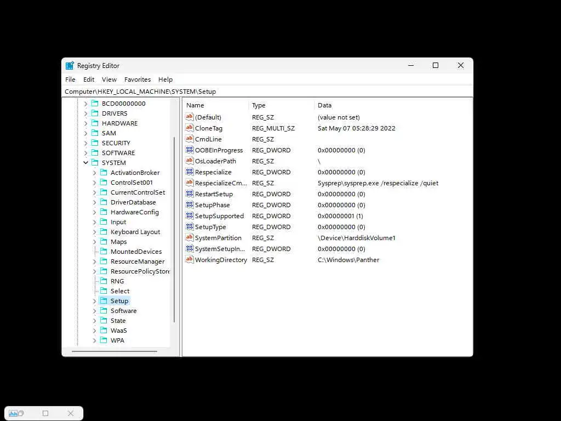Expand the ActivationBroker subkey
561x421 pixels.
coord(94,173)
